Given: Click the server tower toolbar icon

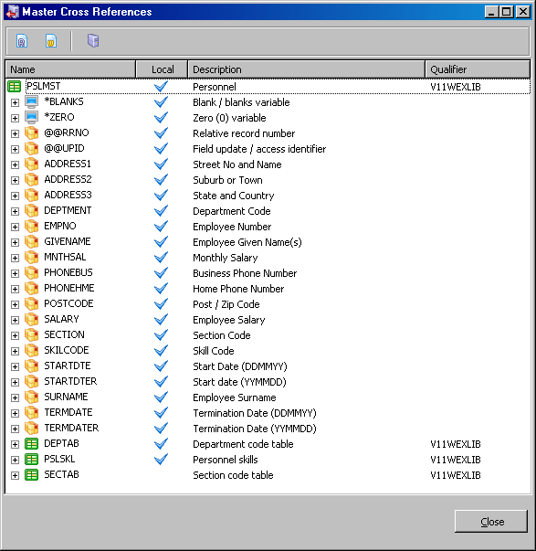Looking at the screenshot, I should [93, 40].
